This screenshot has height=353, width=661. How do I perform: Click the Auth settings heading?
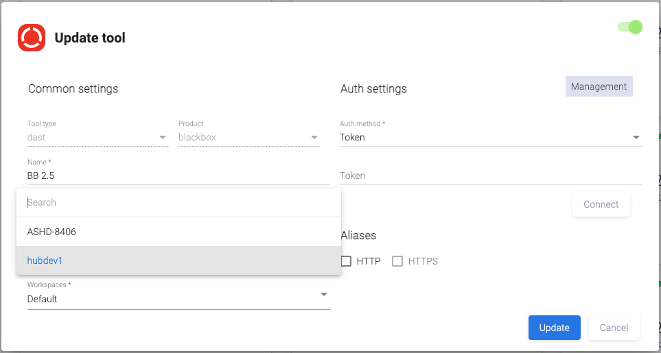pyautogui.click(x=373, y=88)
